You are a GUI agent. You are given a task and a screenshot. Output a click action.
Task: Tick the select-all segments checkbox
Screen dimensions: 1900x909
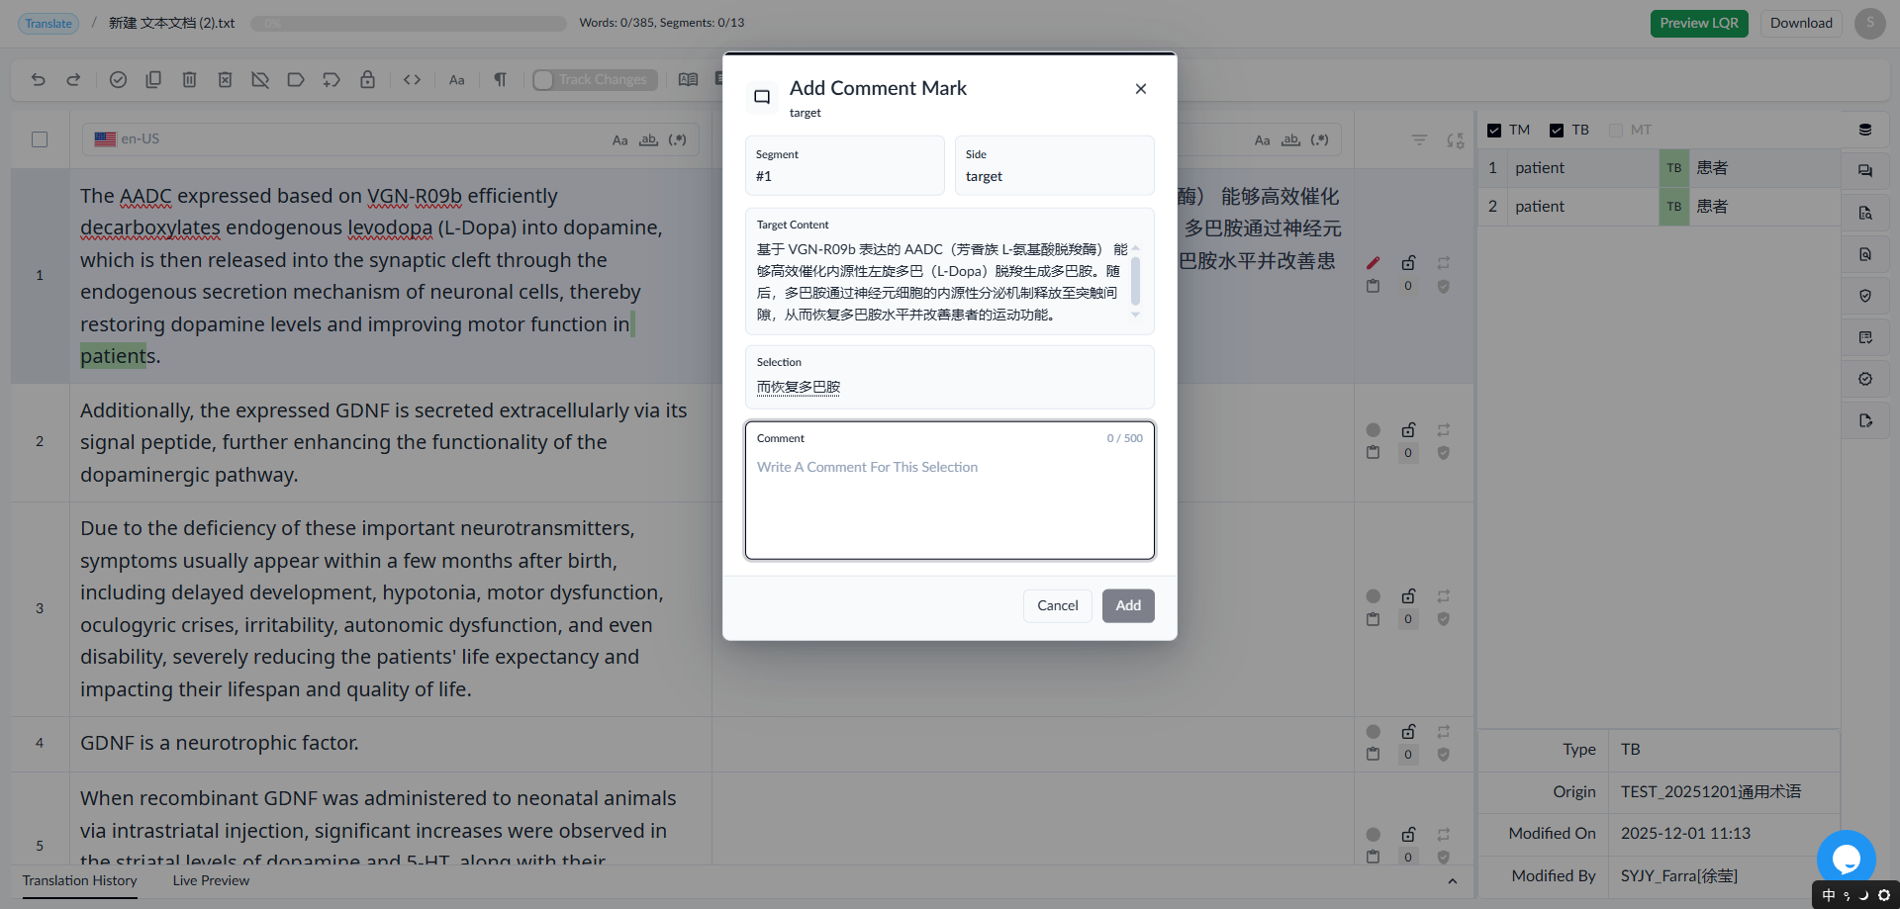pyautogui.click(x=40, y=139)
